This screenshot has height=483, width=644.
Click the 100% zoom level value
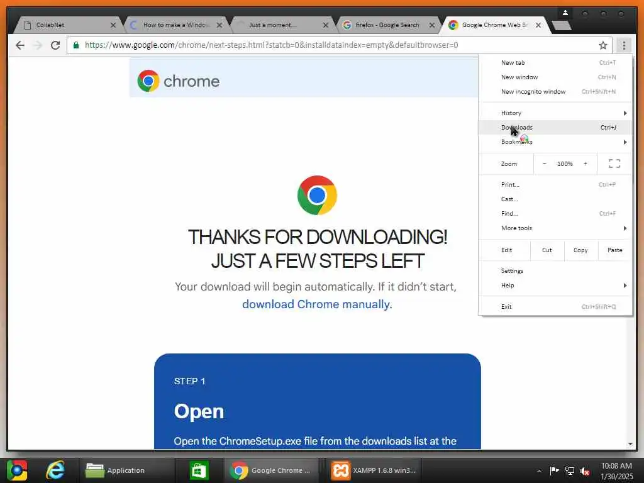click(565, 164)
